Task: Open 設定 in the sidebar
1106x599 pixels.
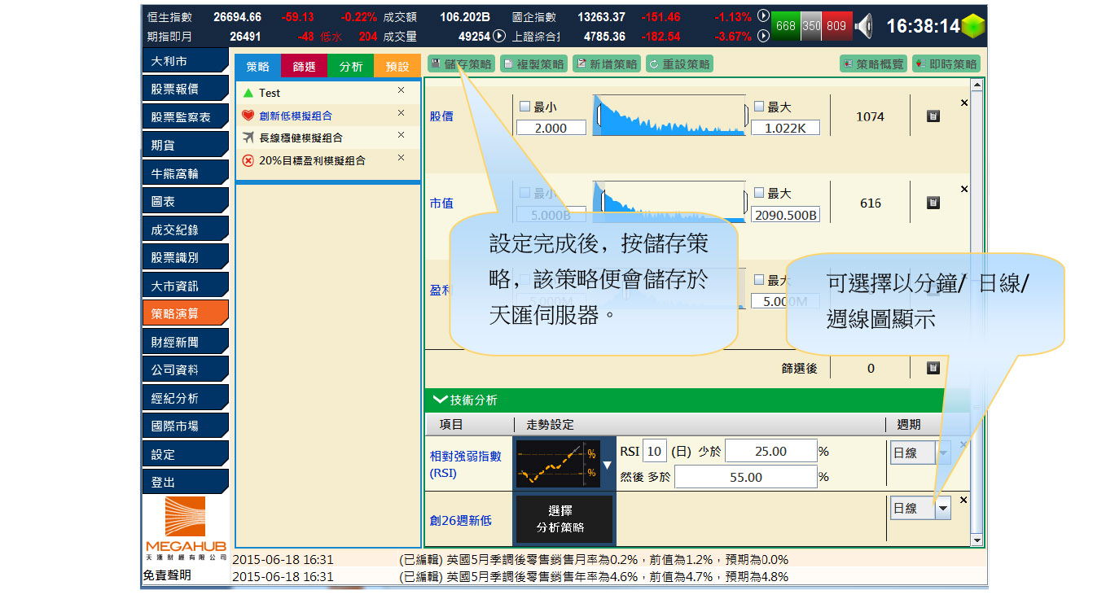Action: coord(185,454)
